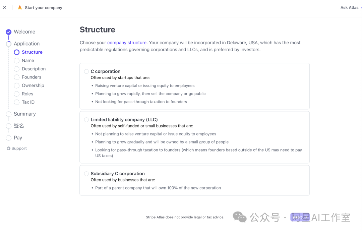Click the Application step circle icon

tap(9, 44)
